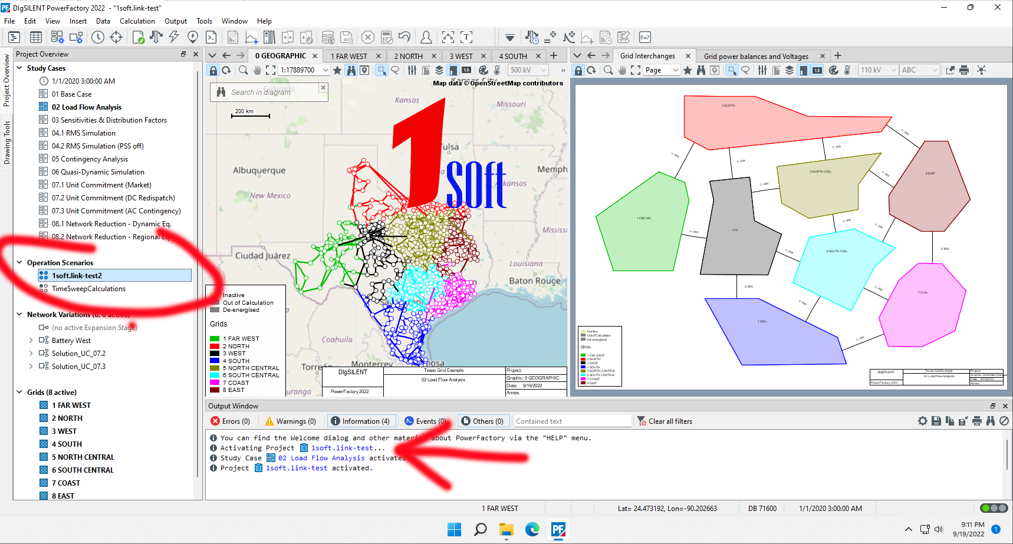This screenshot has width=1013, height=544.
Task: Click the Print icon in Grid Interchanges toolbar
Action: tap(964, 70)
